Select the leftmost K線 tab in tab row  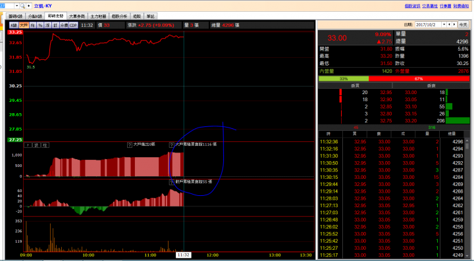pos(15,16)
